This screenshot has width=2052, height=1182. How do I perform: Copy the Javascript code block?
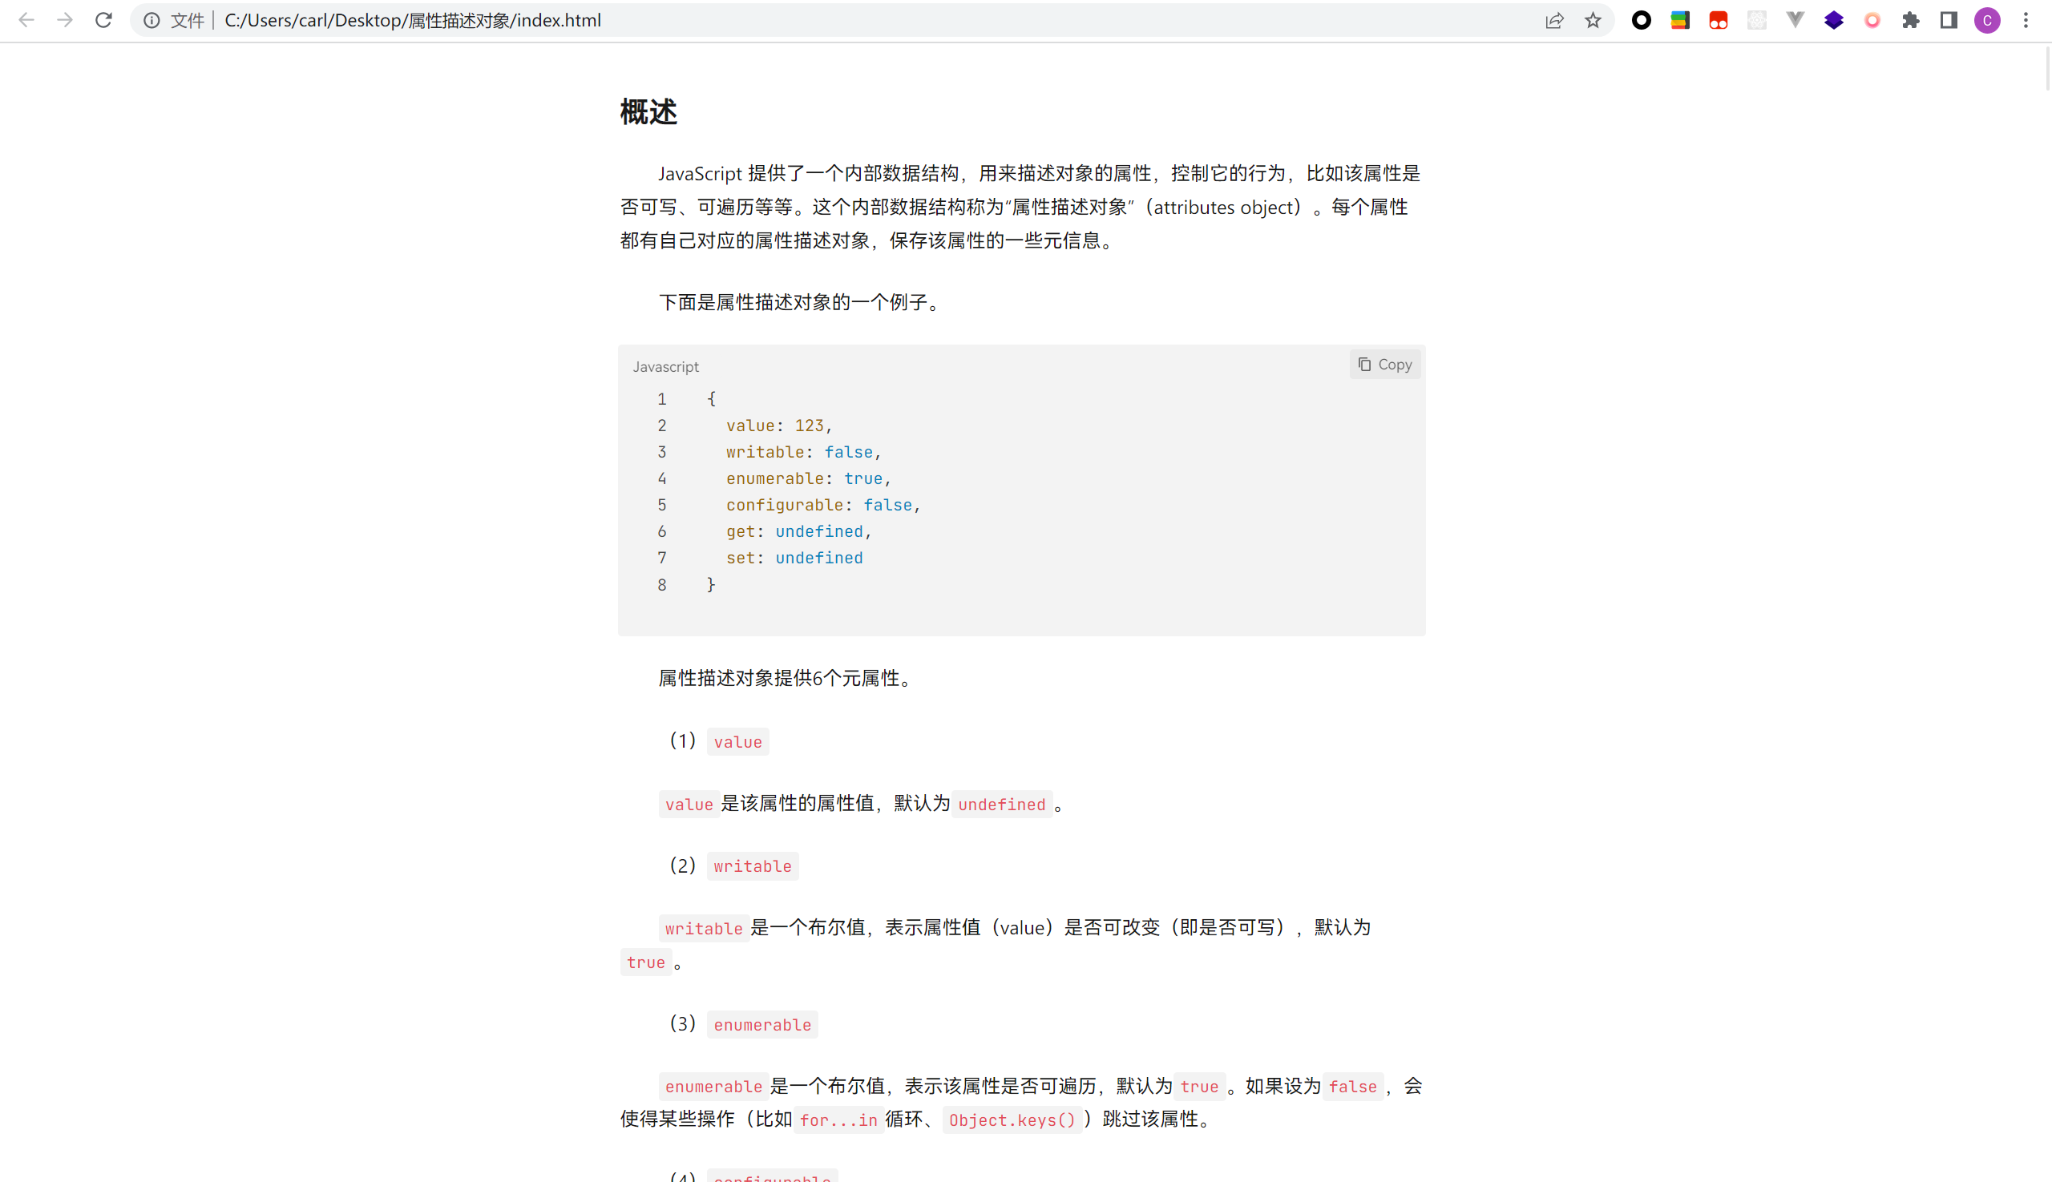coord(1385,365)
